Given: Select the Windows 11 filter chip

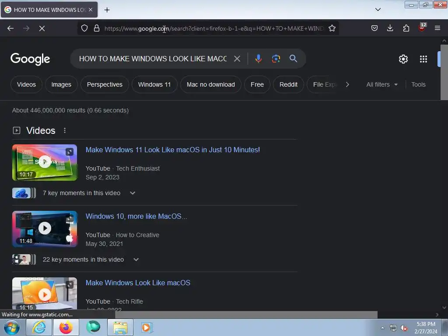Looking at the screenshot, I should tap(154, 84).
